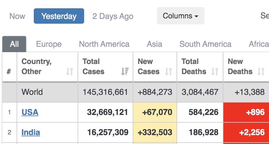Click the # rank column header
Screen dimensions: 269x144
click(9, 71)
